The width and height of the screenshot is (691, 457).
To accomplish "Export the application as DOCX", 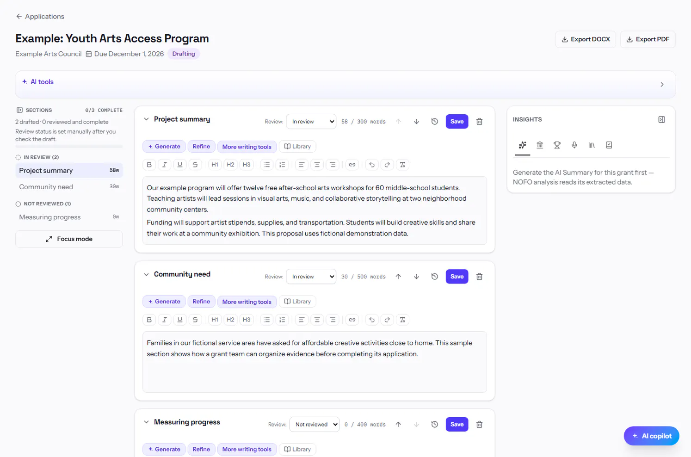I will tap(586, 39).
